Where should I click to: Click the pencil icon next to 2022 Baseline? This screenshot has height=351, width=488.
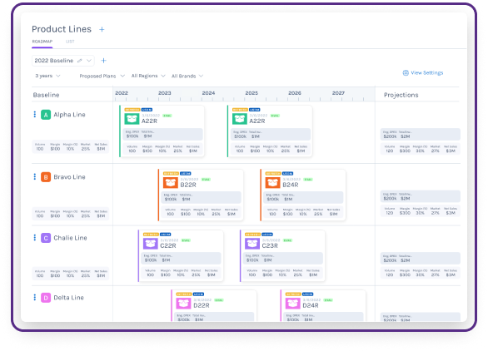click(80, 61)
